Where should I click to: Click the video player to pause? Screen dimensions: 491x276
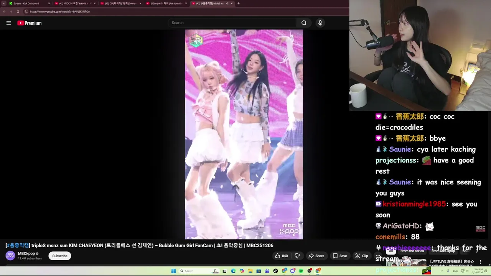(x=244, y=134)
